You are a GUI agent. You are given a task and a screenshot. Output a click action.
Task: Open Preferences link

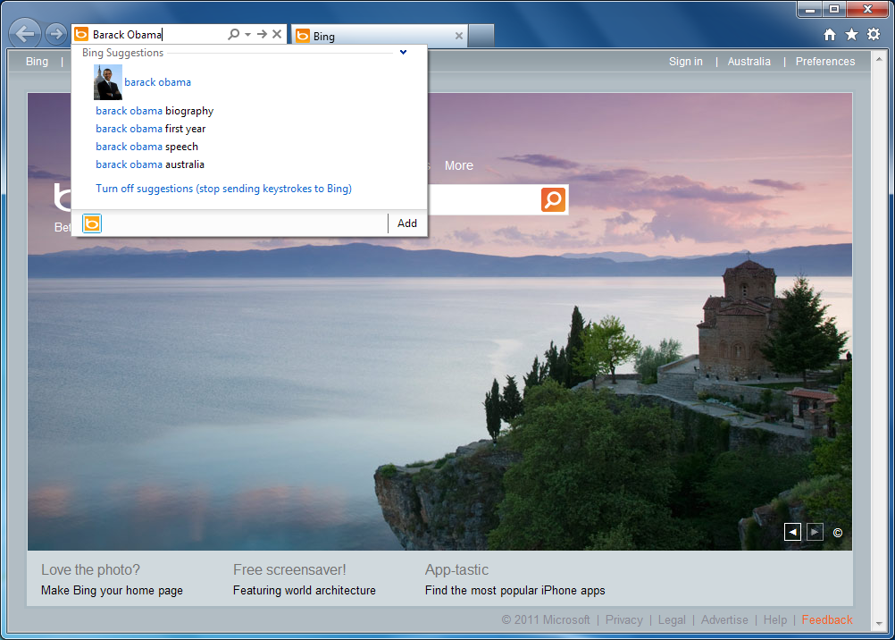[825, 61]
